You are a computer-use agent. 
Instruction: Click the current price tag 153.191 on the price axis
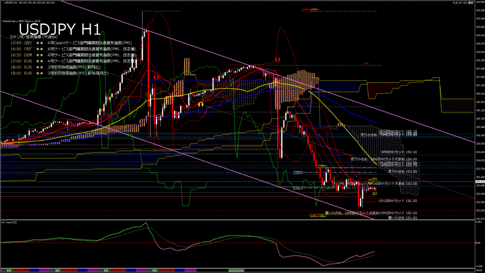(x=479, y=182)
